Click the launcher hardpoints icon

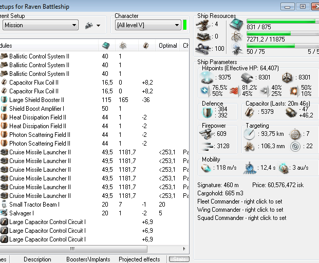point(203,37)
